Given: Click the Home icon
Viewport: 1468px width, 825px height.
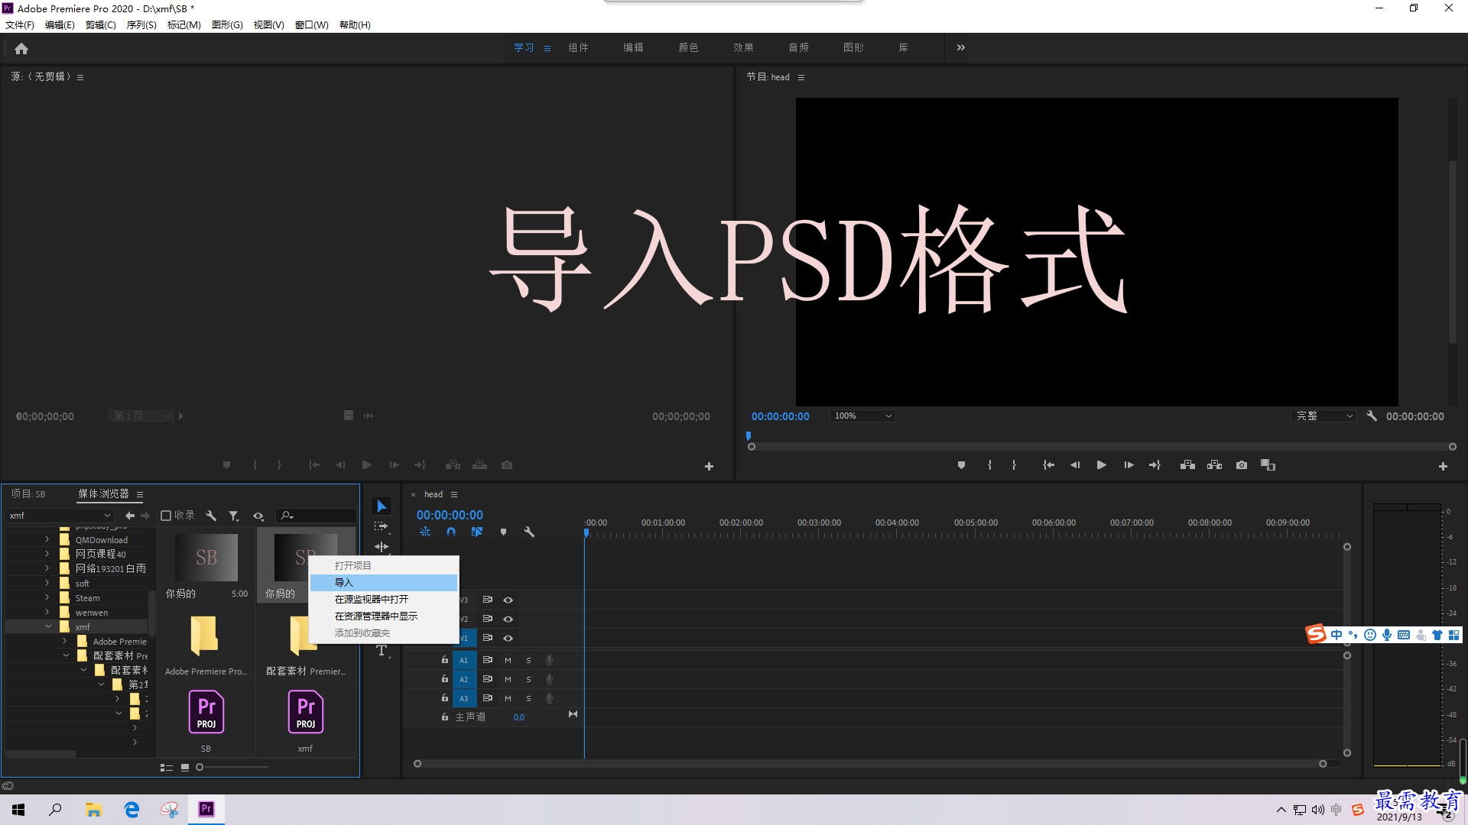Looking at the screenshot, I should pos(21,48).
